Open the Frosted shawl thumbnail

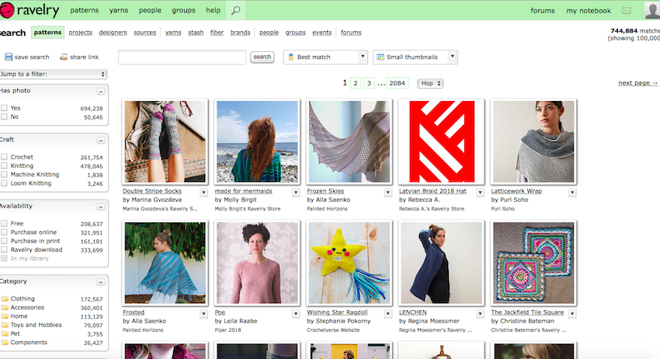[165, 263]
